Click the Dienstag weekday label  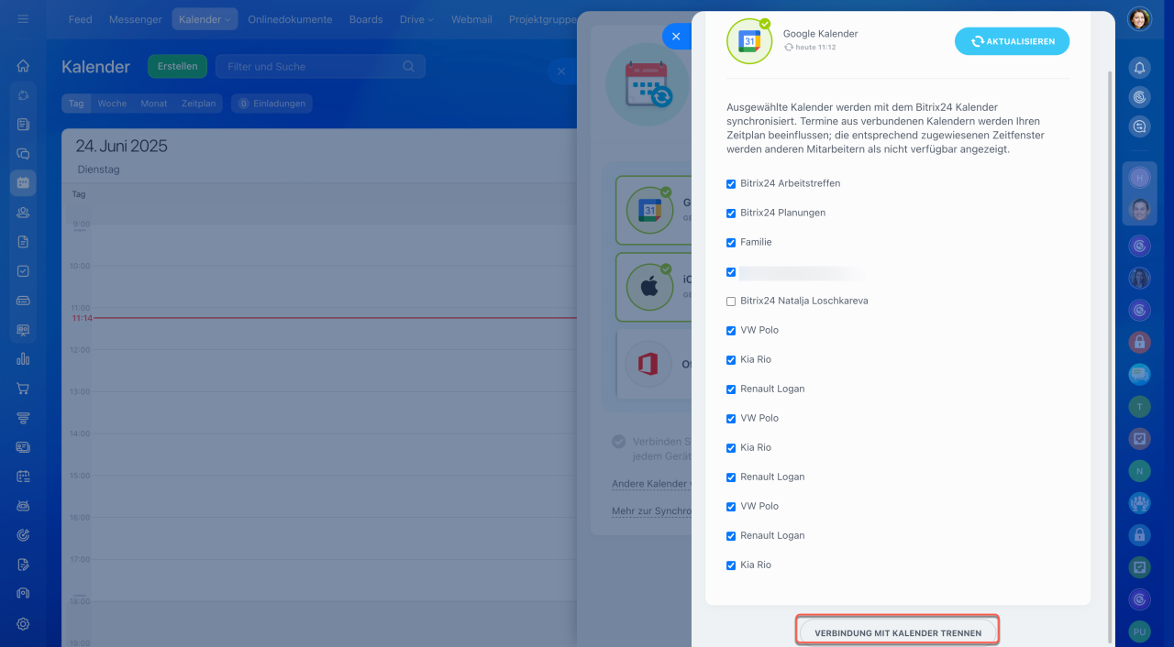click(98, 170)
